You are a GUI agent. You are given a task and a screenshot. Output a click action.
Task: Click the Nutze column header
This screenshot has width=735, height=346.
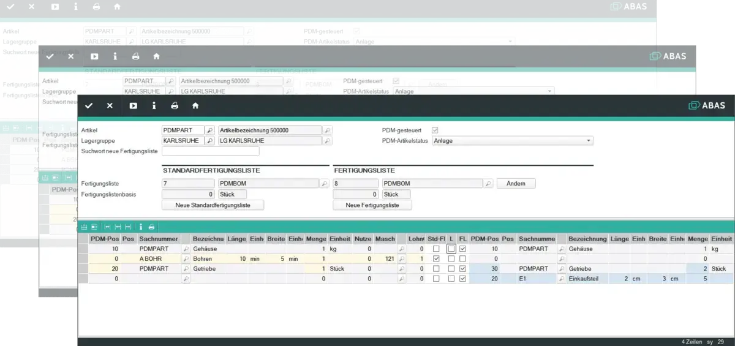[x=363, y=238]
